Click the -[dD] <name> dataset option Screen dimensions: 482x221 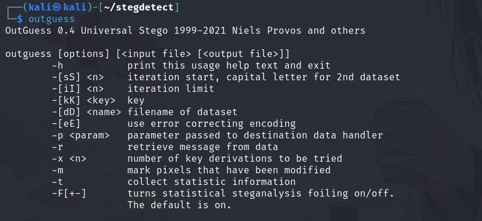(87, 112)
